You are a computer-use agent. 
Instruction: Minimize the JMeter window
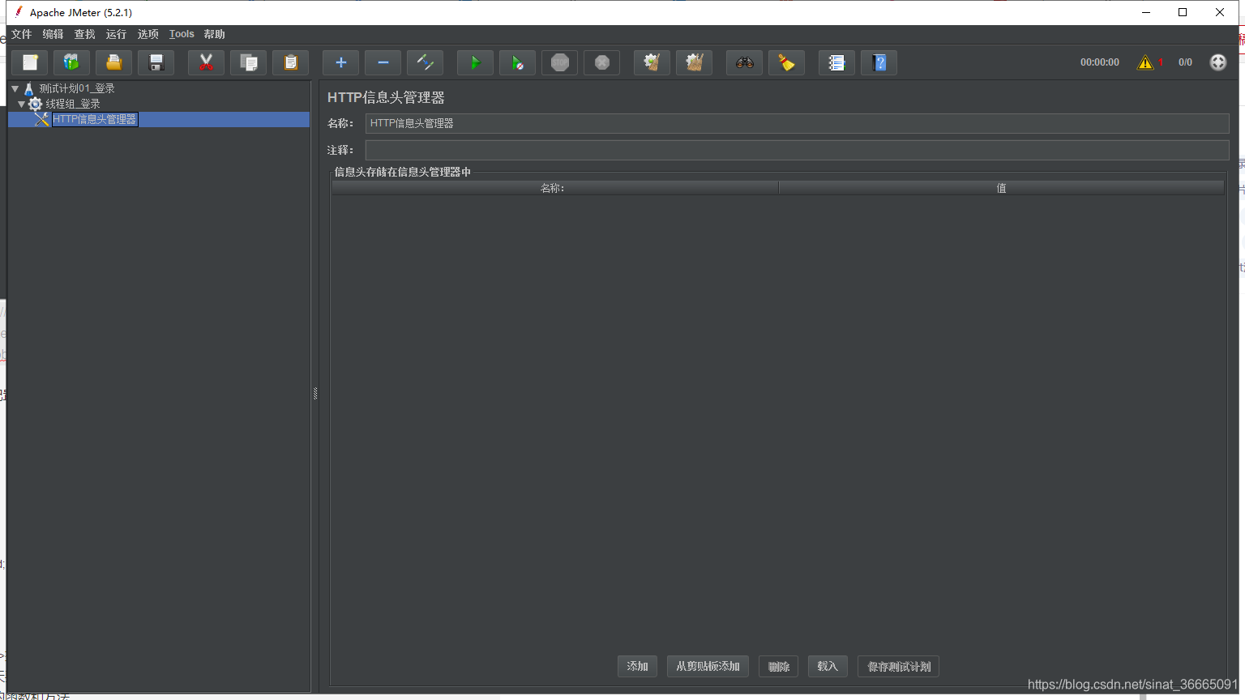coord(1146,12)
